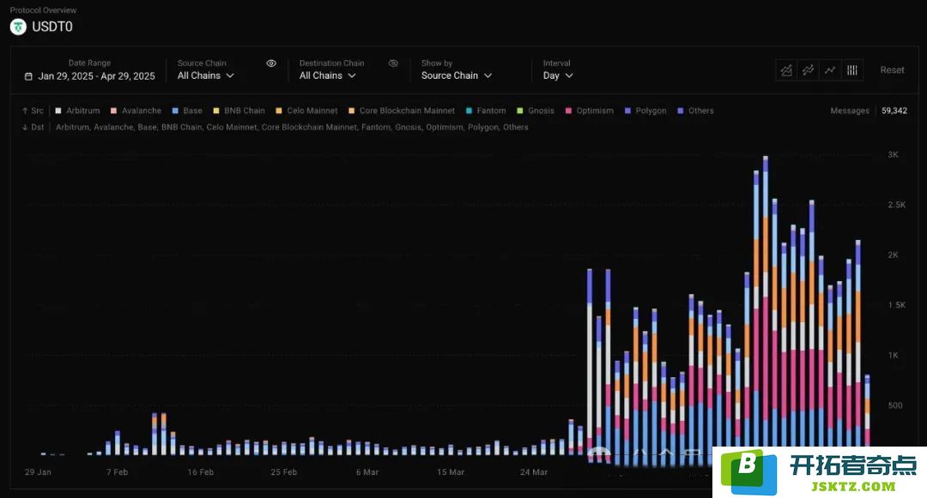Switch to the stacked area chart view

click(x=785, y=70)
